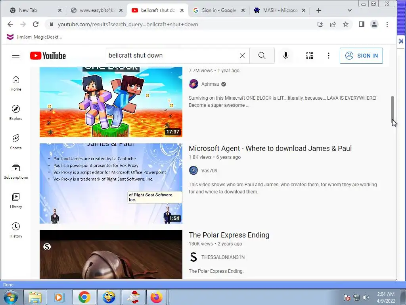This screenshot has width=406, height=305.
Task: Open File Explorer from the taskbar
Action: (x=35, y=297)
